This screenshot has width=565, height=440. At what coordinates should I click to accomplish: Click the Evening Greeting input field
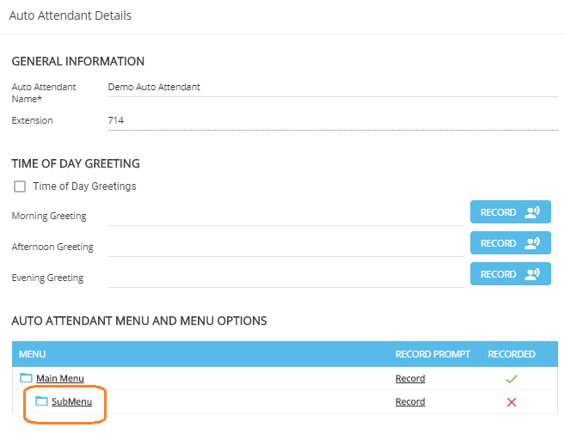tap(286, 278)
